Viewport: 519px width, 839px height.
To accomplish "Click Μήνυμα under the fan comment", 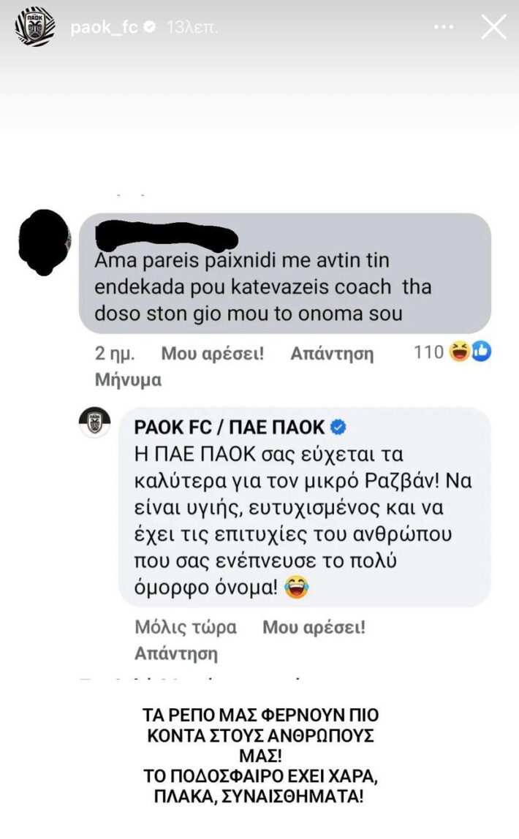I will [128, 380].
